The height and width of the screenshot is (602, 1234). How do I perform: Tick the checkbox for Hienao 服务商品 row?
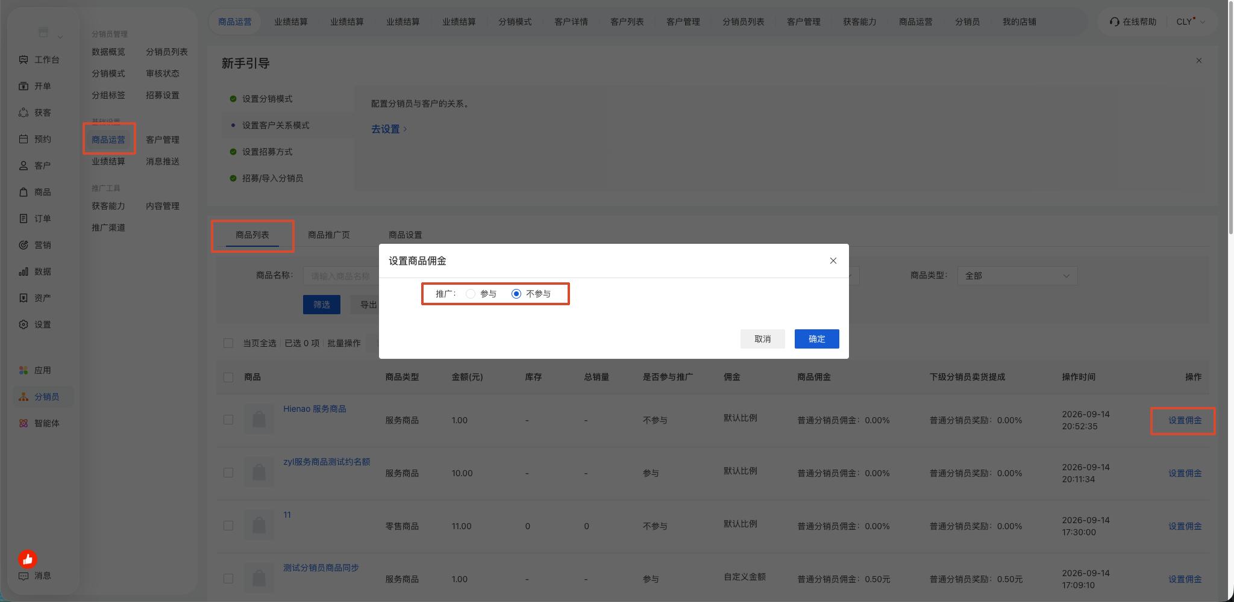click(228, 420)
